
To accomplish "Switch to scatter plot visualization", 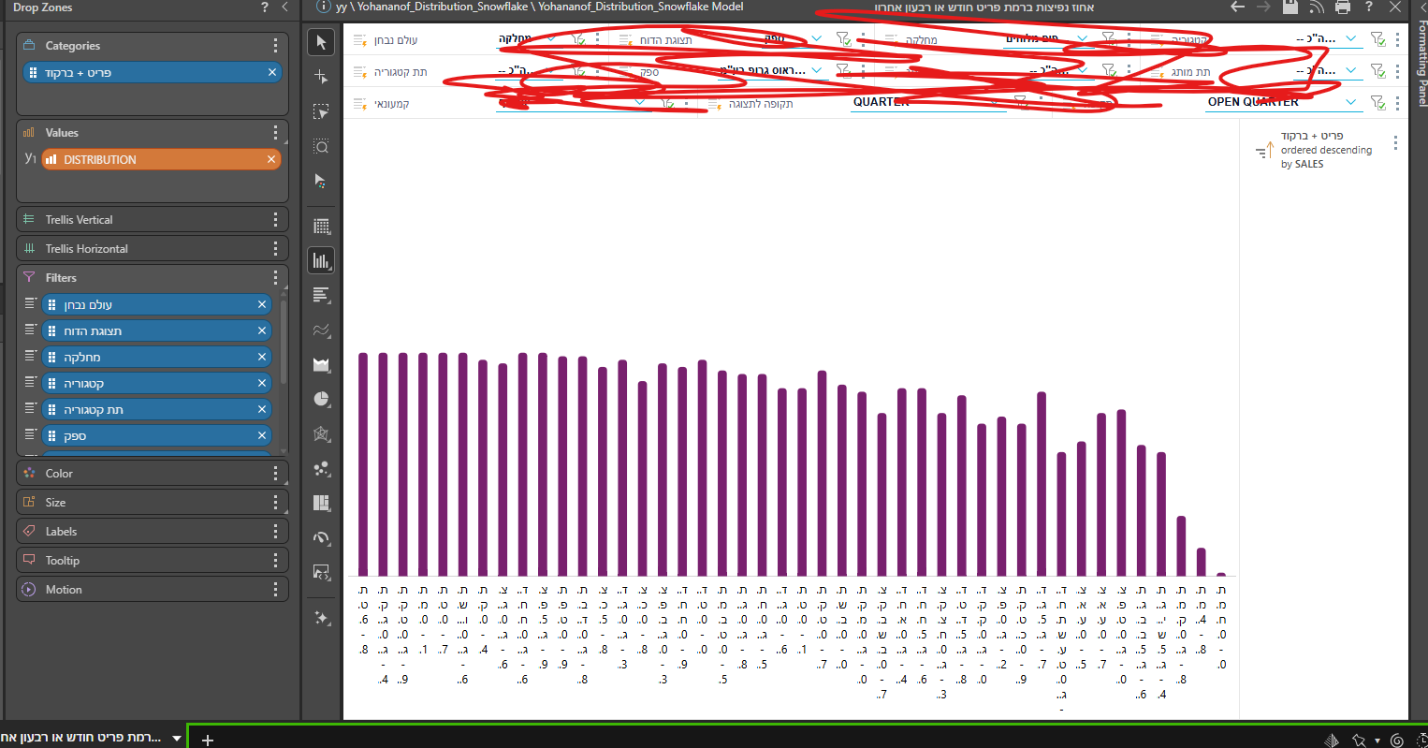I will pyautogui.click(x=321, y=468).
